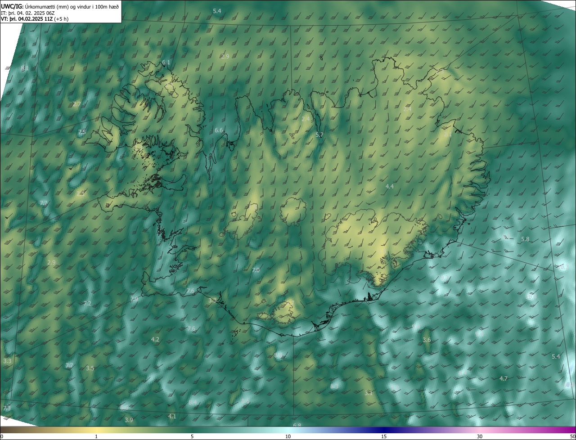Pick the light pink colorbar segment above 30
This screenshot has width=576, height=440.
tap(480, 430)
